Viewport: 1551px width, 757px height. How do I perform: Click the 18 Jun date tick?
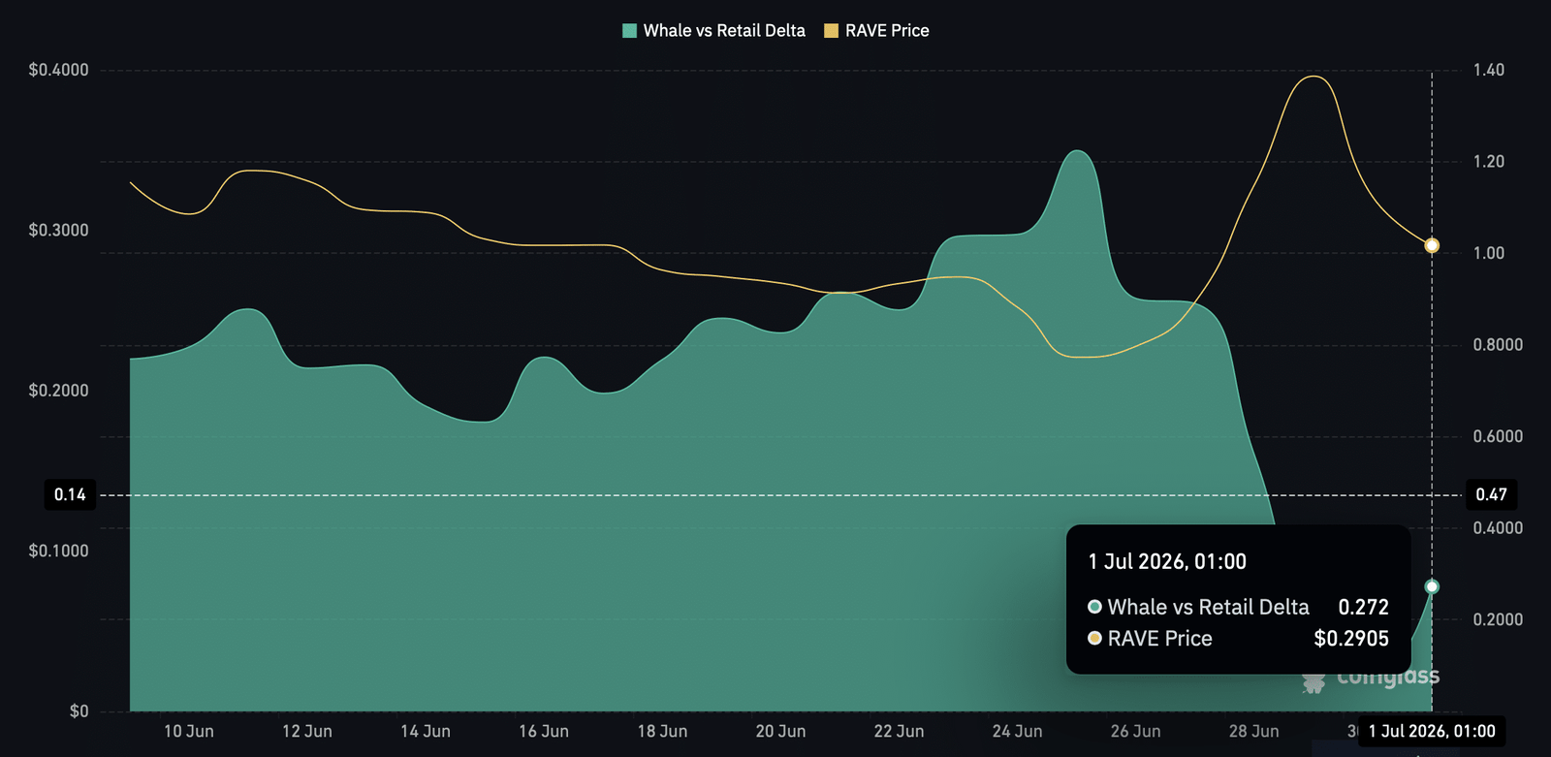[x=662, y=732]
